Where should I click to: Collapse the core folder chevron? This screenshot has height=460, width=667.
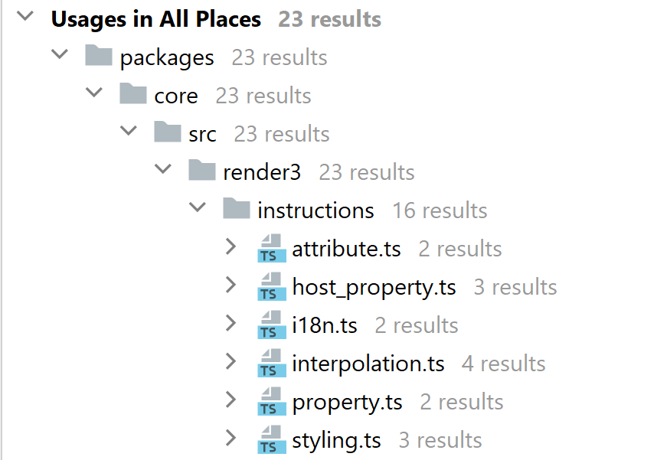pos(94,93)
